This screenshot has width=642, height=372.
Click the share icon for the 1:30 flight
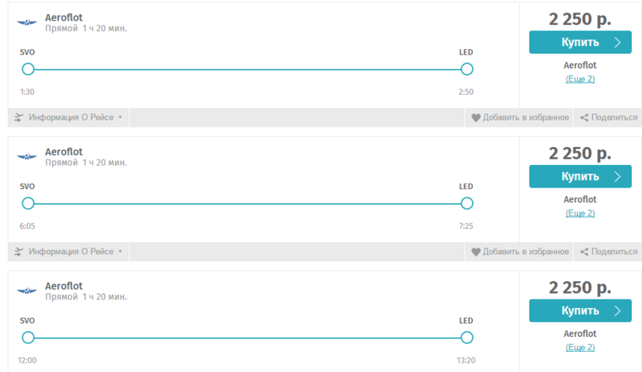[x=584, y=118]
